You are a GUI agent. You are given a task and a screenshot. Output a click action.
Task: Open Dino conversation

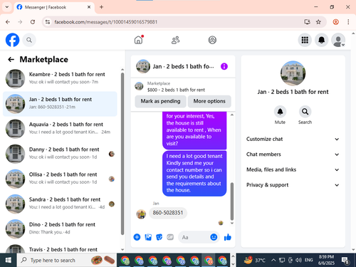[60, 229]
